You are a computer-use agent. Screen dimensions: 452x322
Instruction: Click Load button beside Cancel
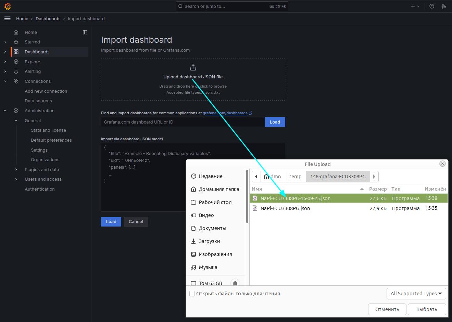point(111,222)
